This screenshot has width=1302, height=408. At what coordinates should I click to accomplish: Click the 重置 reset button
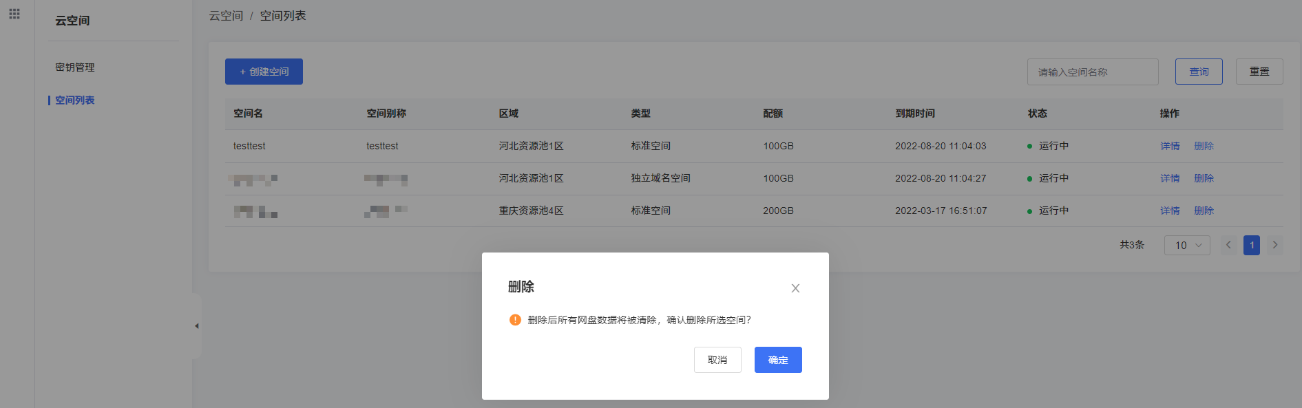1259,72
